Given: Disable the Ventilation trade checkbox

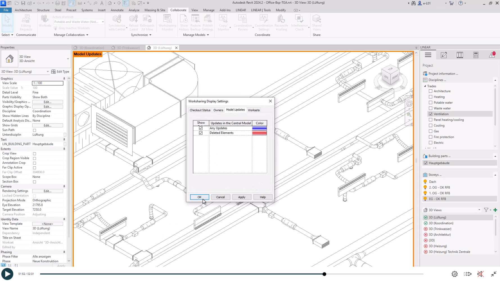Looking at the screenshot, I should point(431,114).
